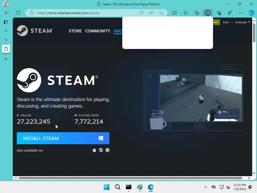Activate Read aloud in address bar
Screen dimensions: 257x193
click(151, 13)
